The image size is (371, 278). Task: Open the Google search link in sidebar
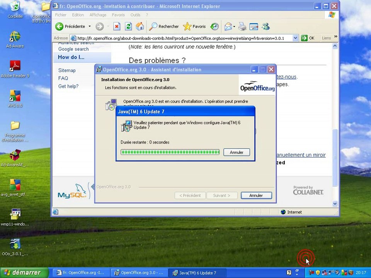(x=73, y=49)
